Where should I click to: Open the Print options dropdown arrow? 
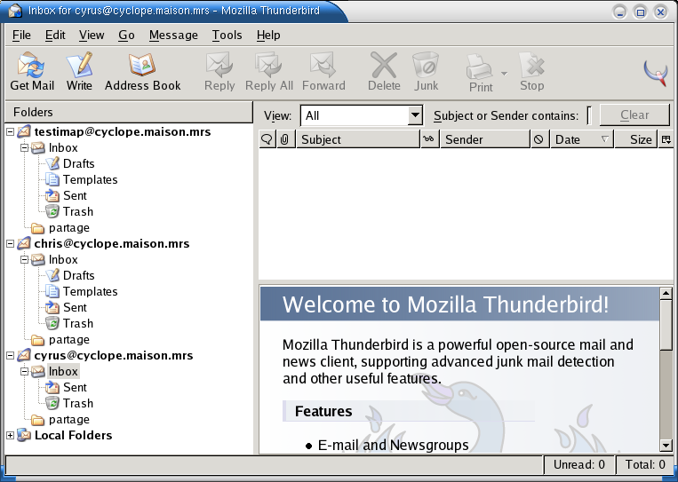(504, 74)
